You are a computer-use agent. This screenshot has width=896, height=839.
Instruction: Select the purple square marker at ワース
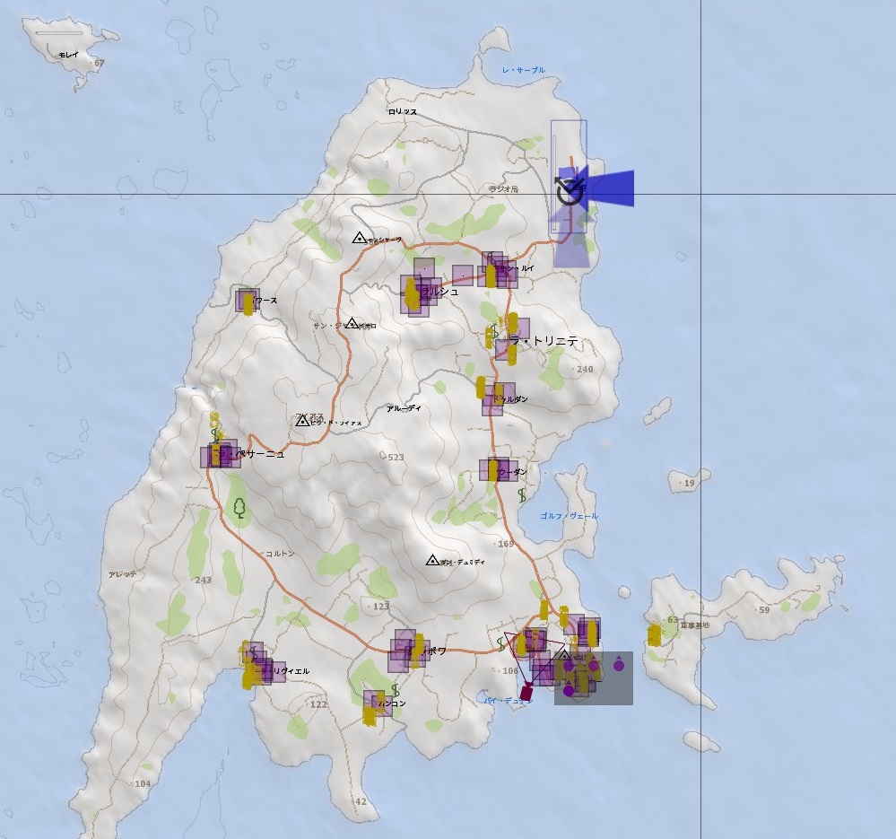coord(248,300)
